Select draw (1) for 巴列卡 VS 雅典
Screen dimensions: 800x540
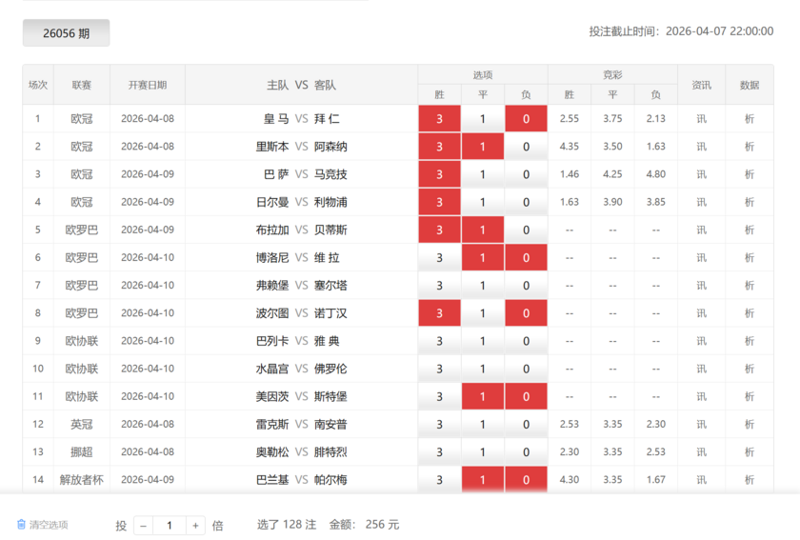(483, 341)
